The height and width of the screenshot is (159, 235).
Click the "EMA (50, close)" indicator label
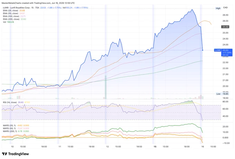pos(10,13)
